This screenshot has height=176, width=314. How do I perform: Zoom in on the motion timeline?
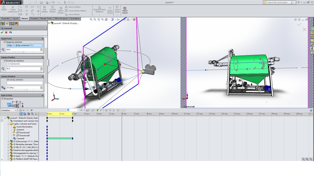[307, 159]
